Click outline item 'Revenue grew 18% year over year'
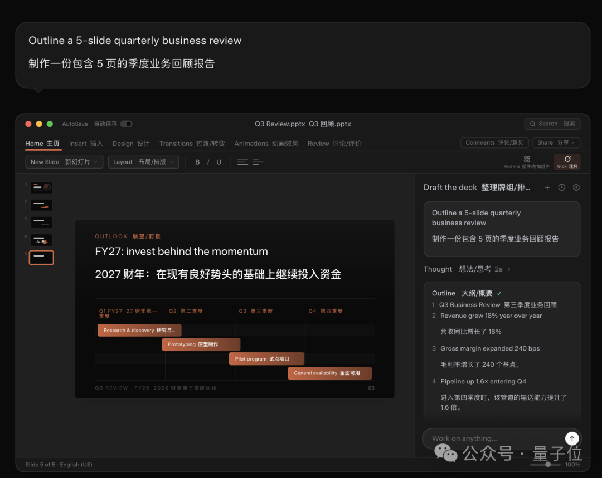Image resolution: width=602 pixels, height=478 pixels. [491, 316]
